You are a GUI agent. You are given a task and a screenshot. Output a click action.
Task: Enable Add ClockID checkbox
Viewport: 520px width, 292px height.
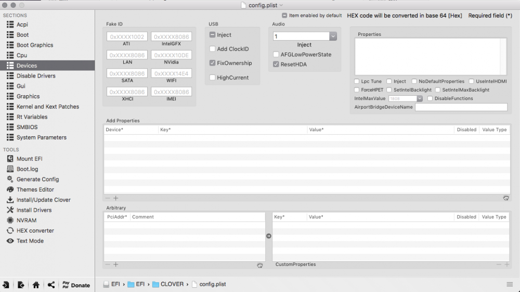tap(212, 49)
